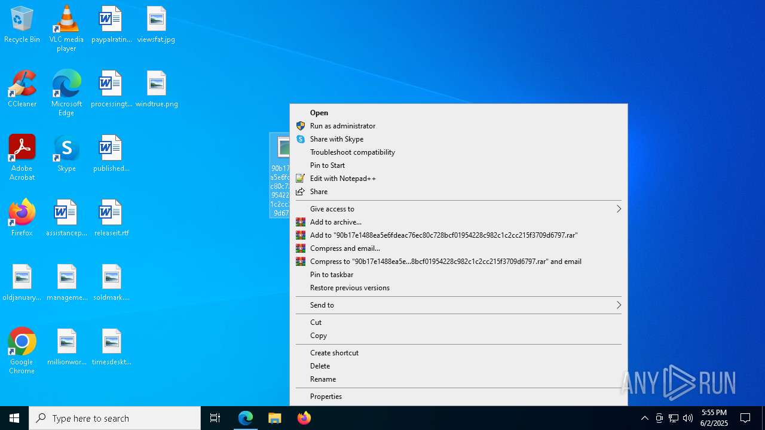Screen dimensions: 765x430
Task: Open File Explorer from the taskbar
Action: (275, 418)
